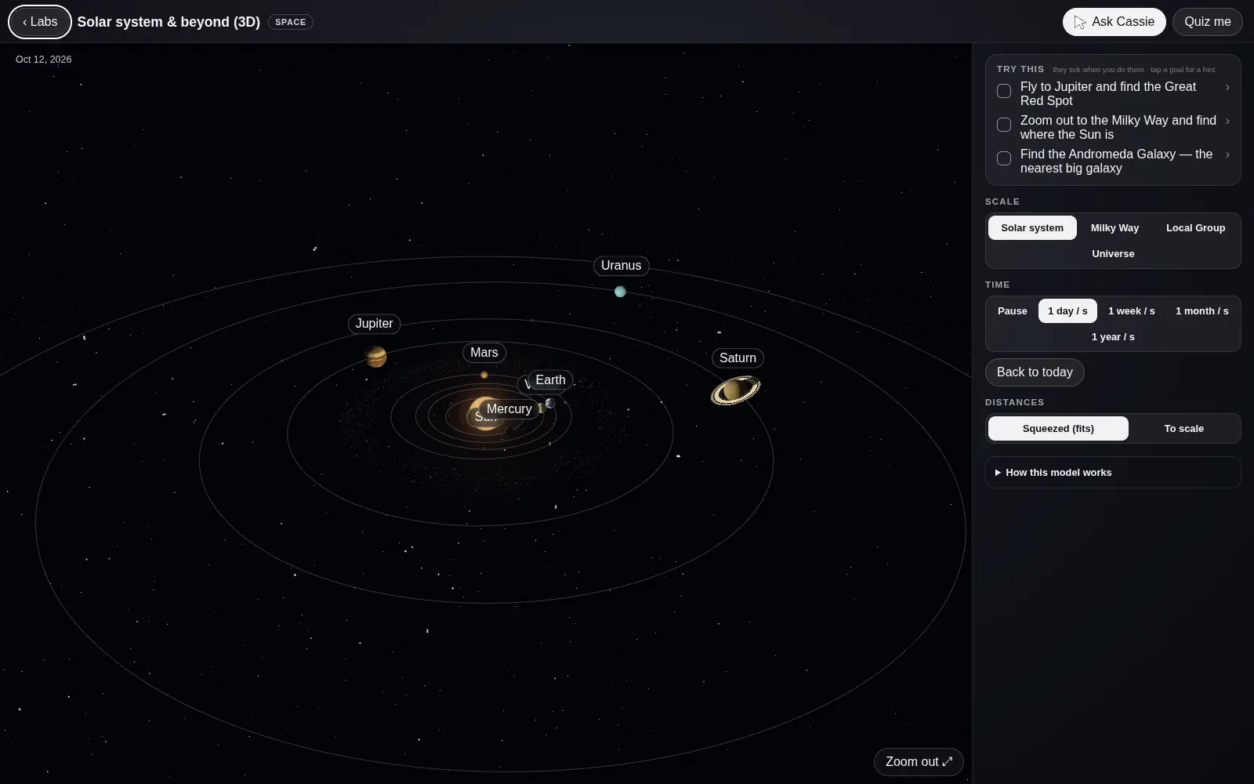Click the teal Uranus planet
The width and height of the screenshot is (1254, 784).
(x=620, y=292)
